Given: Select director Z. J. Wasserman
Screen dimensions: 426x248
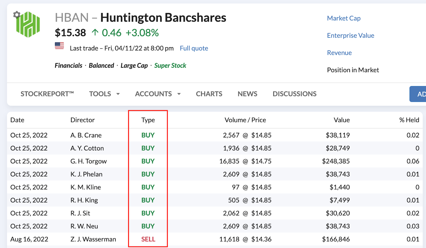Looking at the screenshot, I should pyautogui.click(x=93, y=240).
